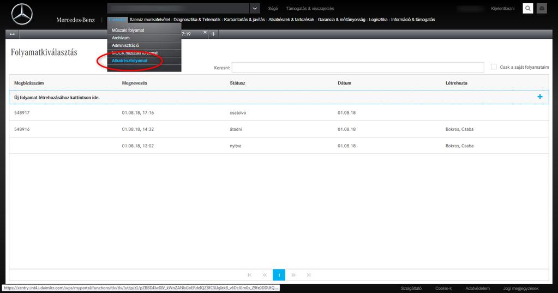
Task: Click the blurred top selection field
Action: pyautogui.click(x=178, y=9)
